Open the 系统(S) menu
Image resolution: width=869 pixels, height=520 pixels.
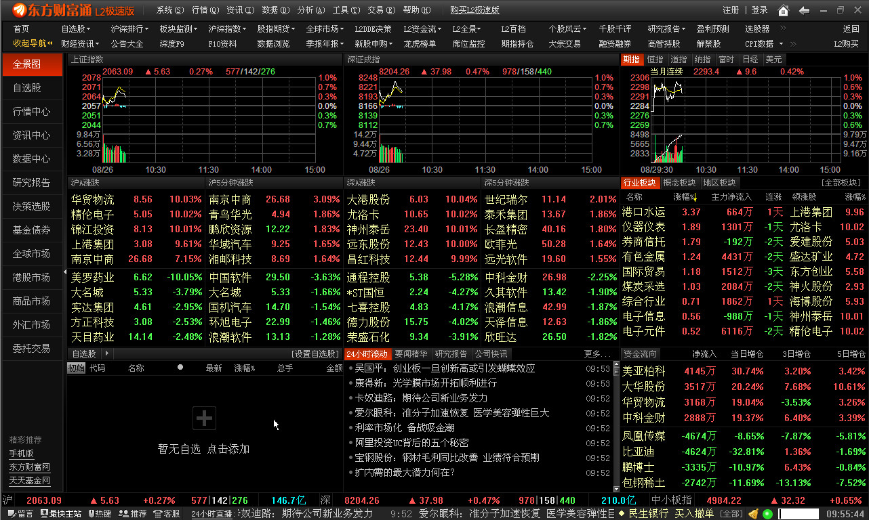[x=169, y=10]
